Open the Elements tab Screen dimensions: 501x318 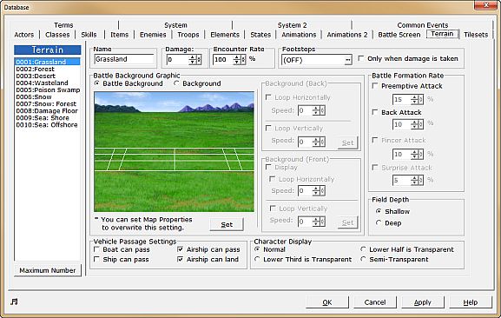225,35
